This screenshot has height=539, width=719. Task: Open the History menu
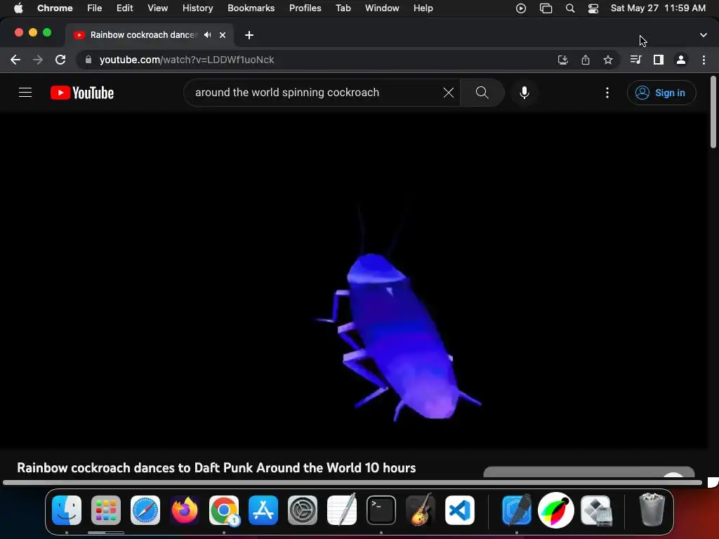(x=197, y=8)
